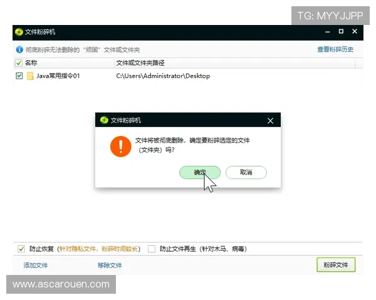This screenshot has height=300, width=376.
Task: Minimize the main 文件粉碎机 window
Action: point(328,32)
